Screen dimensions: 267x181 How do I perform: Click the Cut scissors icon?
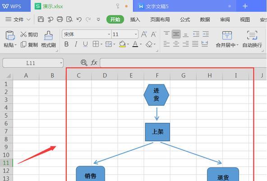click(23, 34)
